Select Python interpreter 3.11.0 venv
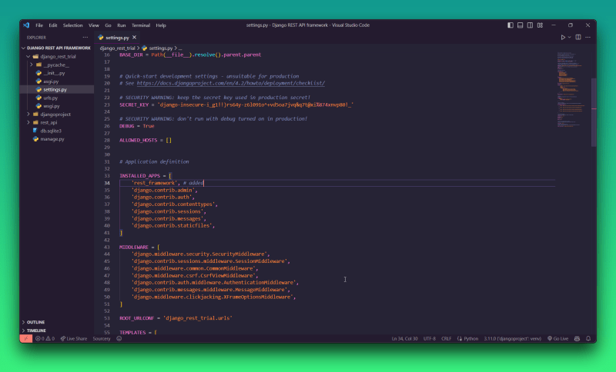This screenshot has height=372, width=616. click(512, 339)
